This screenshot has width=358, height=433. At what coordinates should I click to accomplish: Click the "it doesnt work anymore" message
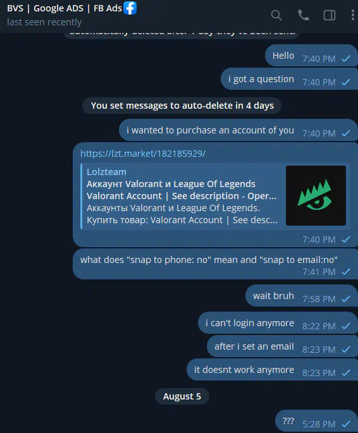point(272,370)
